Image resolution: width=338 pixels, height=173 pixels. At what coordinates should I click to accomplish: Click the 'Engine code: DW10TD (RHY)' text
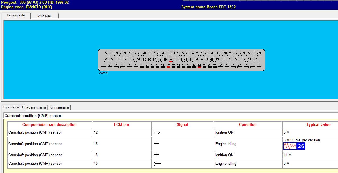pos(26,7)
